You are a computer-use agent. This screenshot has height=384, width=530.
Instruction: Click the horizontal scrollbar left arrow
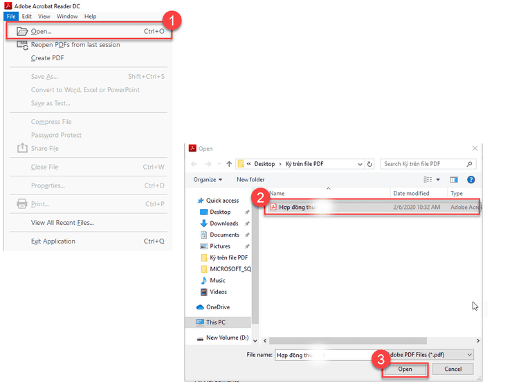pos(265,340)
